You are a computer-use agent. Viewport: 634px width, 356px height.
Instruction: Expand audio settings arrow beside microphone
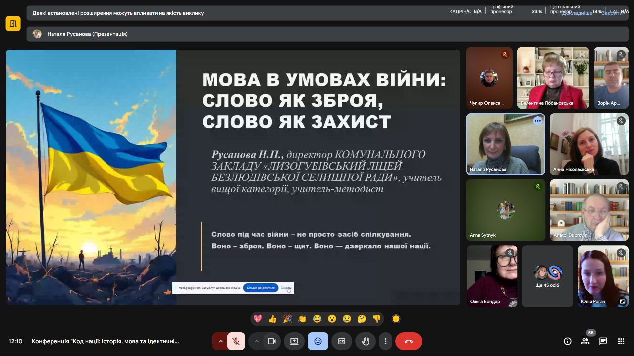(221, 341)
